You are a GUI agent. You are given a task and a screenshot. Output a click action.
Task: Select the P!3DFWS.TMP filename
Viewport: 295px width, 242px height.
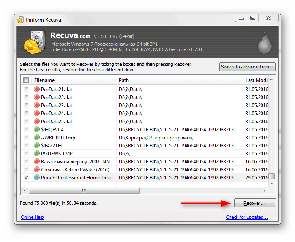tap(57, 154)
